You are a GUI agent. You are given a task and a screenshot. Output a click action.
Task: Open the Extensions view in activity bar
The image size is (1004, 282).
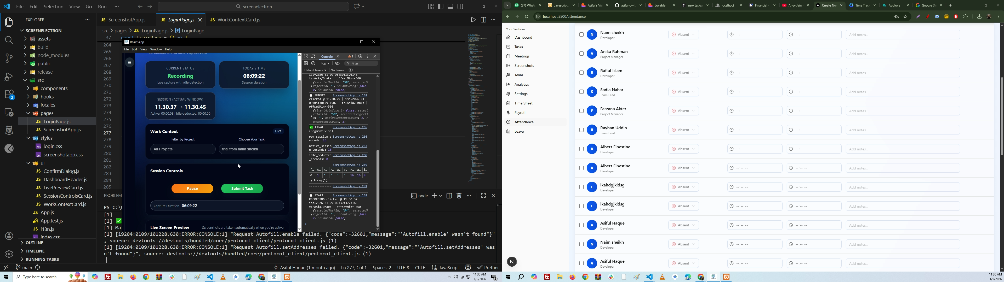point(9,94)
